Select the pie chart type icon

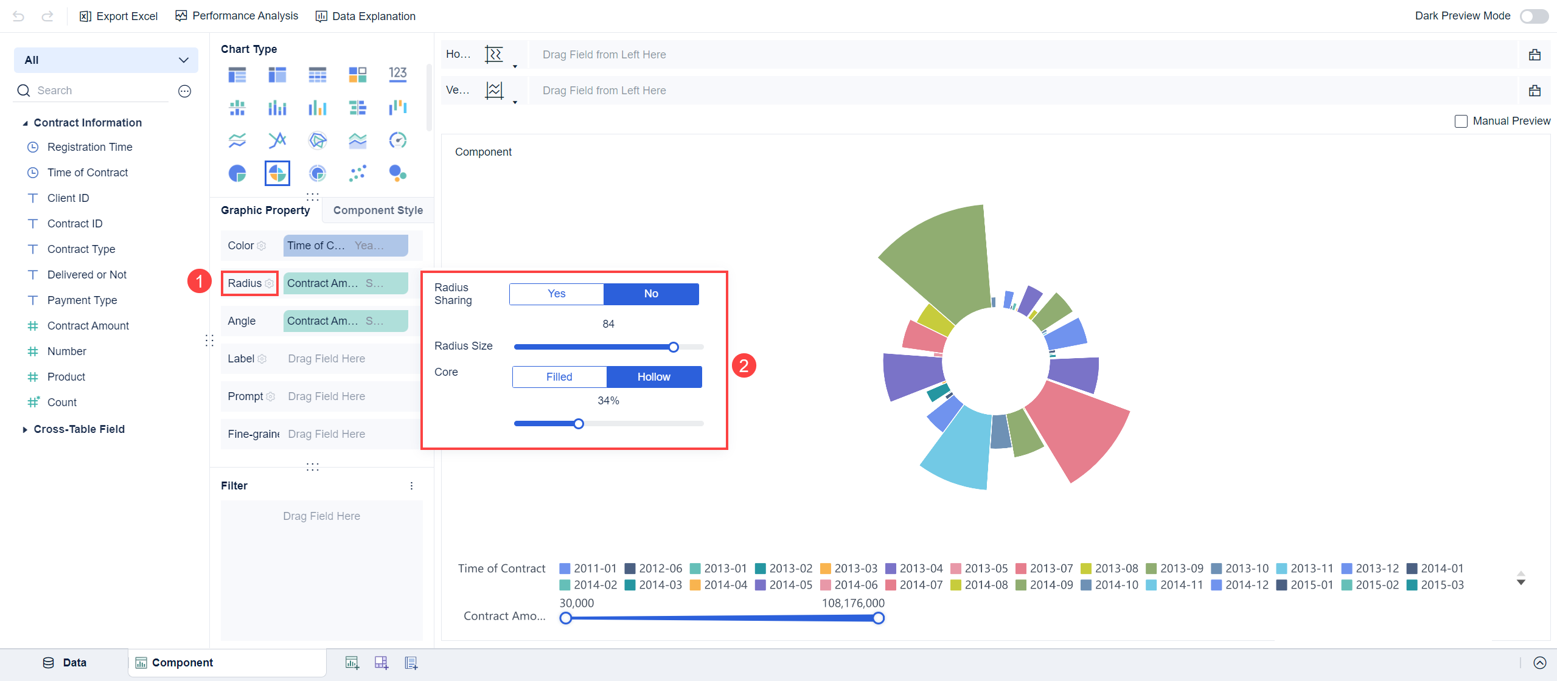pyautogui.click(x=237, y=173)
